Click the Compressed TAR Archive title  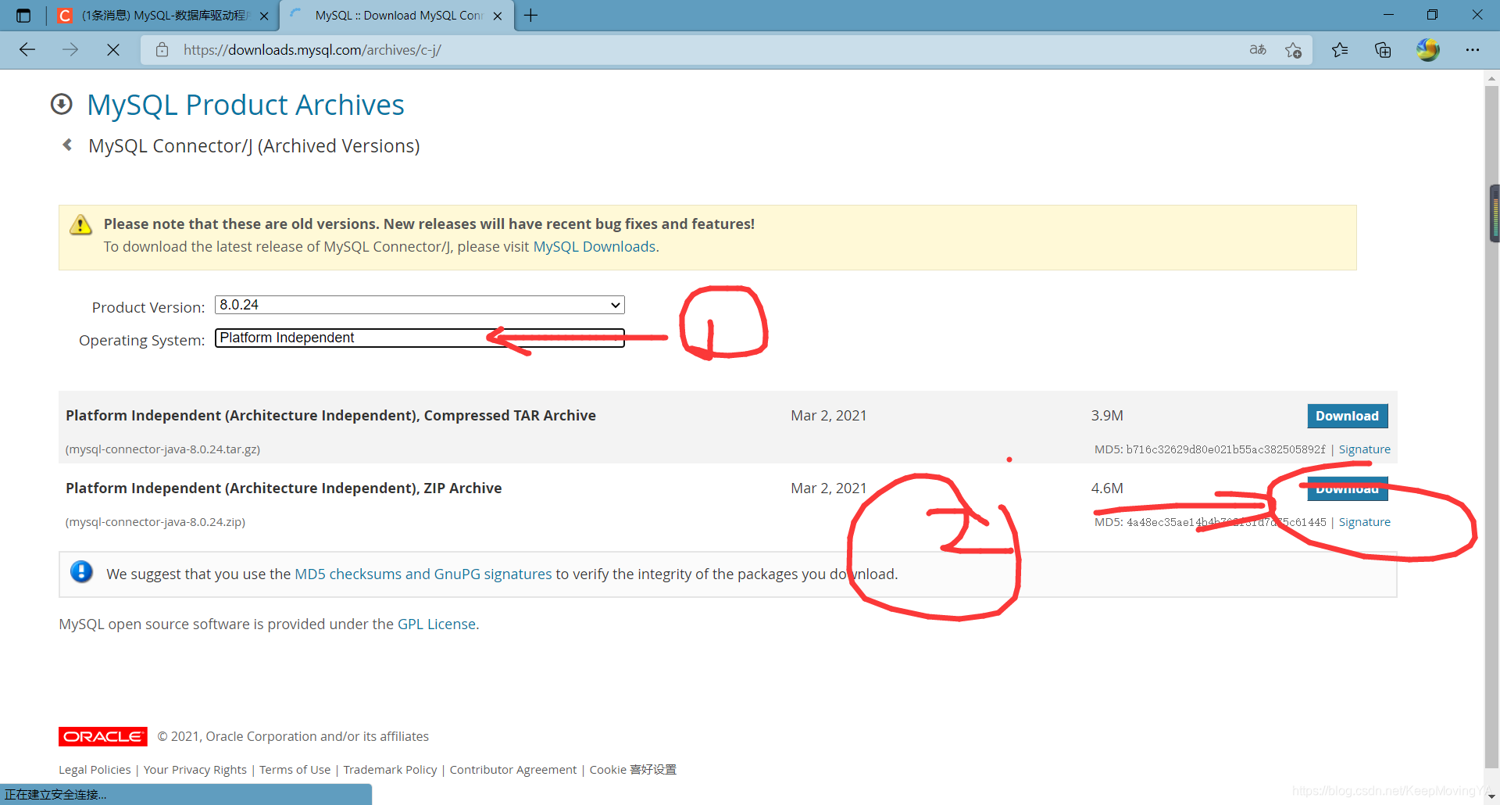(x=330, y=416)
